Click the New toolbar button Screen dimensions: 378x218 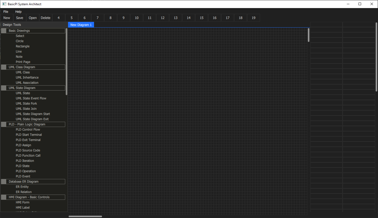[x=7, y=18]
